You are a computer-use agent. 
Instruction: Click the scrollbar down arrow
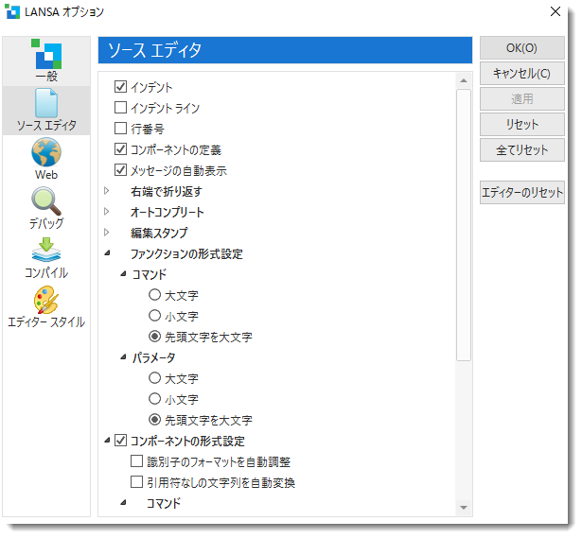464,507
